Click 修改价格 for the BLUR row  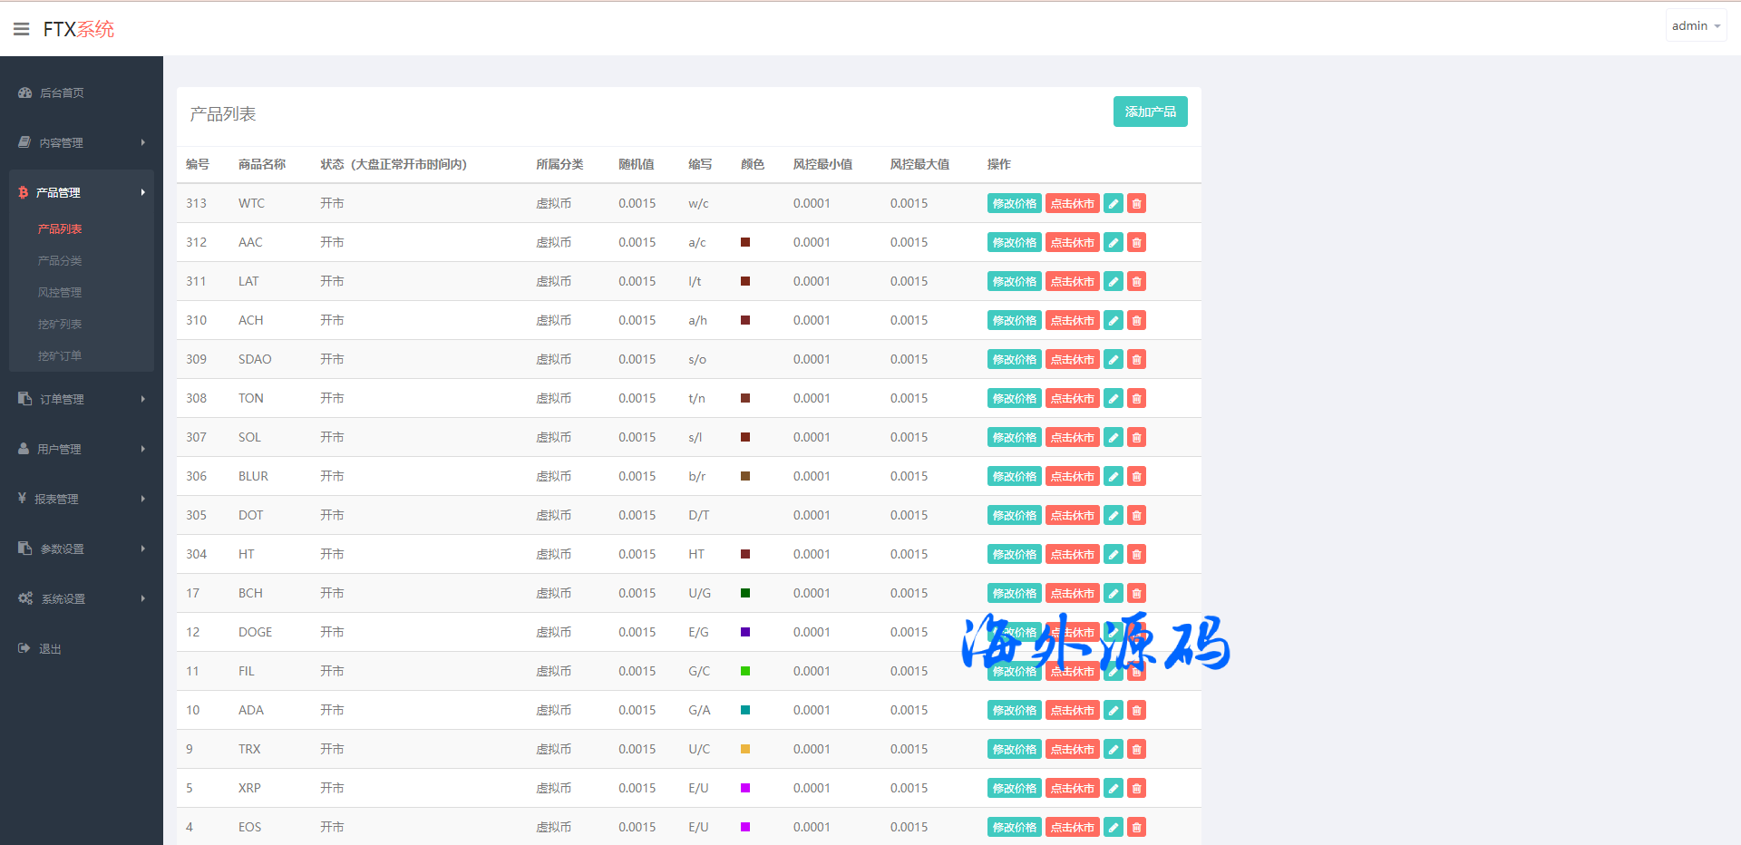point(1014,477)
